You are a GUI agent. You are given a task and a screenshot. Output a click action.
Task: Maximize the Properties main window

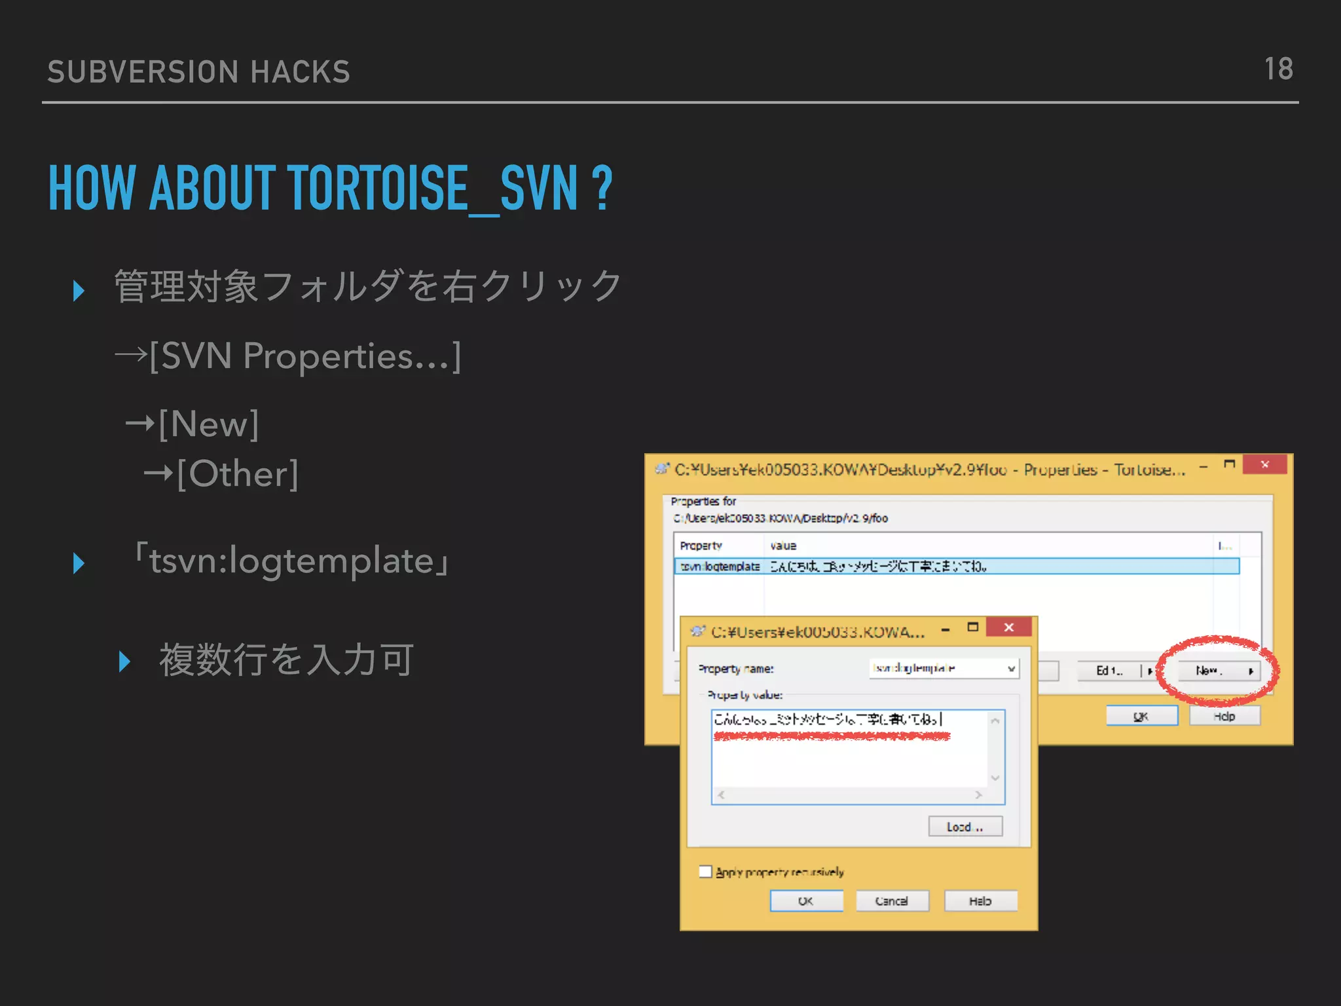point(1229,465)
